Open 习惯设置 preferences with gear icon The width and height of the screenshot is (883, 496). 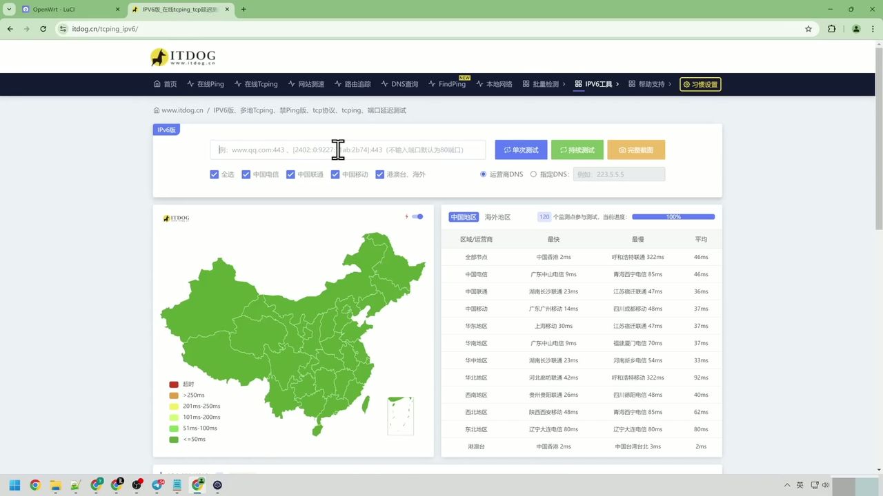700,84
